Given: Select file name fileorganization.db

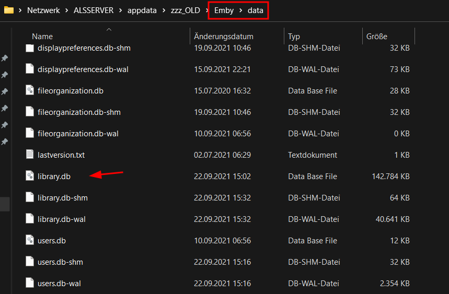Looking at the screenshot, I should [71, 91].
